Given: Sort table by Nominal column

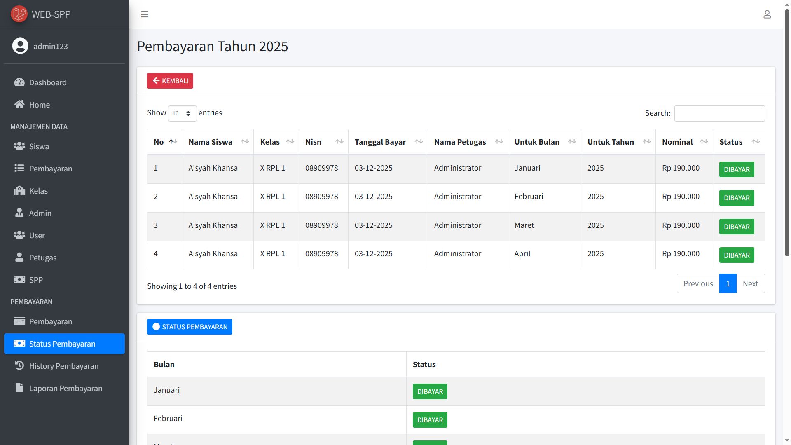Looking at the screenshot, I should click(683, 142).
